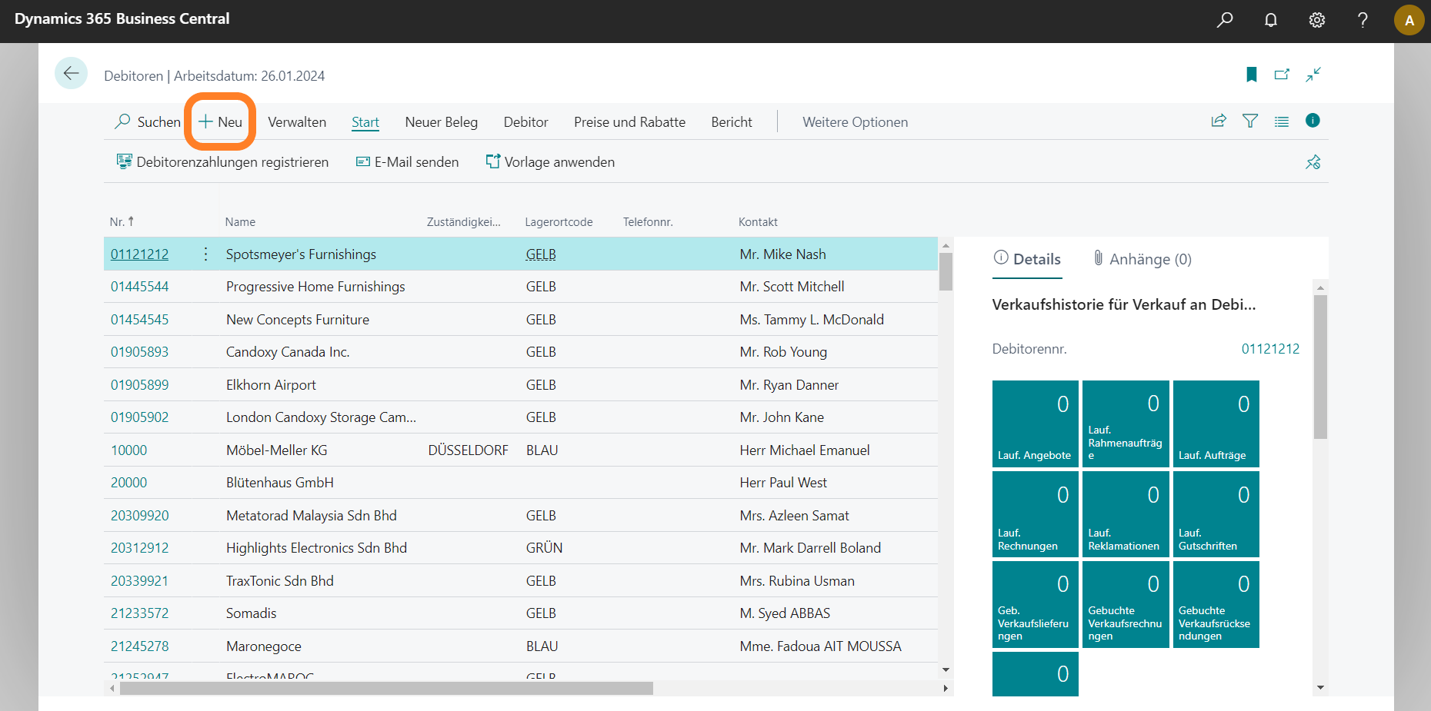Open page in new window icon

coord(1282,75)
